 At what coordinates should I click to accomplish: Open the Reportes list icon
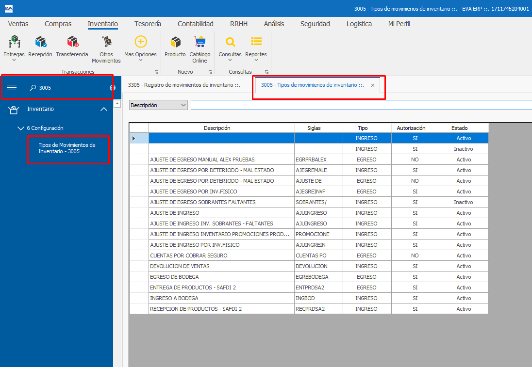[256, 42]
